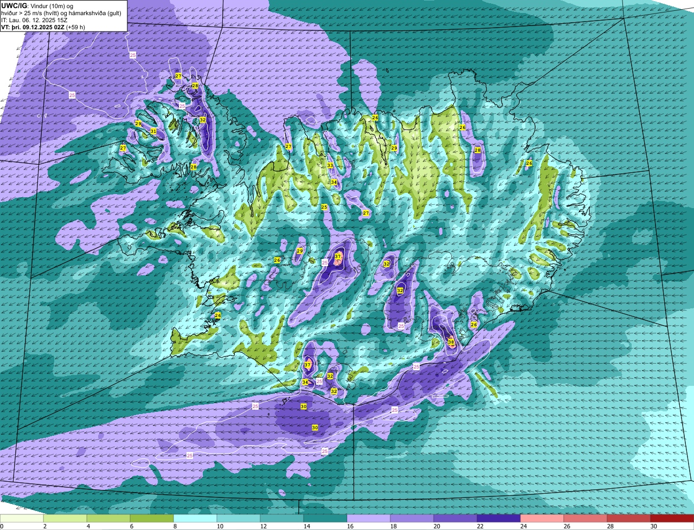Click the 16–18 lavender scale swatch
The image size is (694, 530).
(369, 518)
